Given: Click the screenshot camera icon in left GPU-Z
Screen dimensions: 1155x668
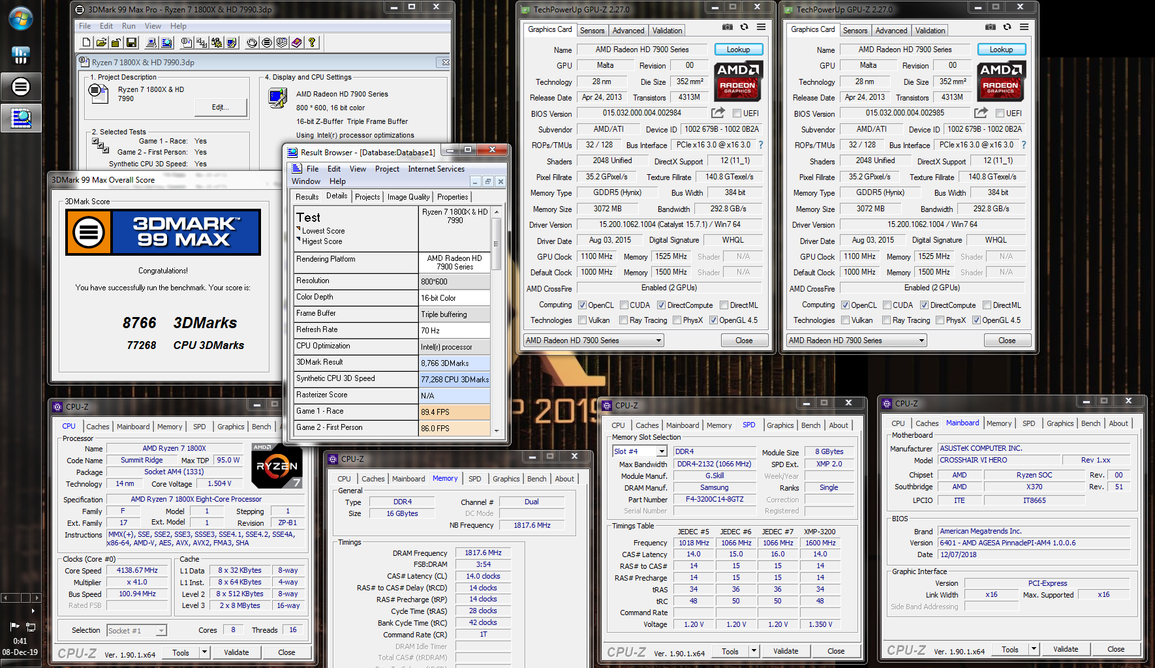Looking at the screenshot, I should pos(728,27).
